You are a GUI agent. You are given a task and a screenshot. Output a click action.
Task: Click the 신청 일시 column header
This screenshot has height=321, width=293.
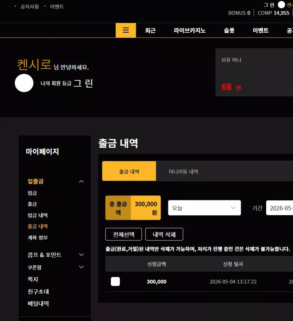tap(233, 264)
